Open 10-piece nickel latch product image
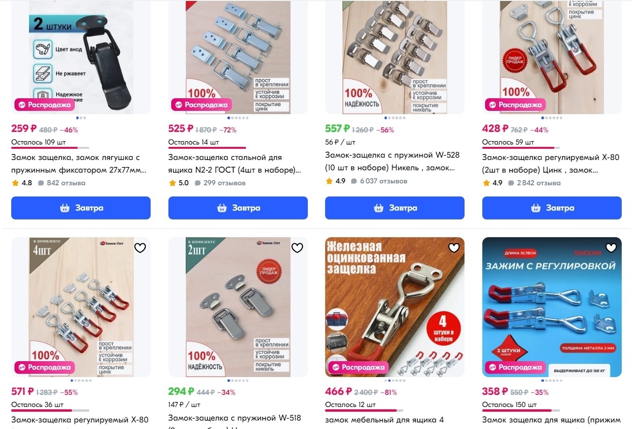This screenshot has width=632, height=429. point(395,57)
